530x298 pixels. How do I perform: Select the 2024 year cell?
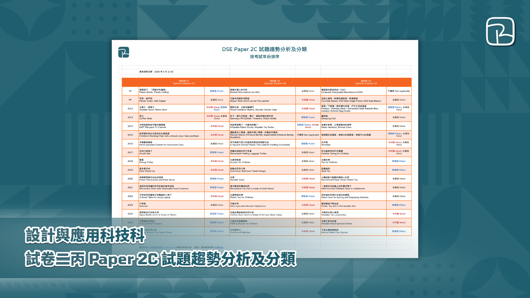(130, 214)
